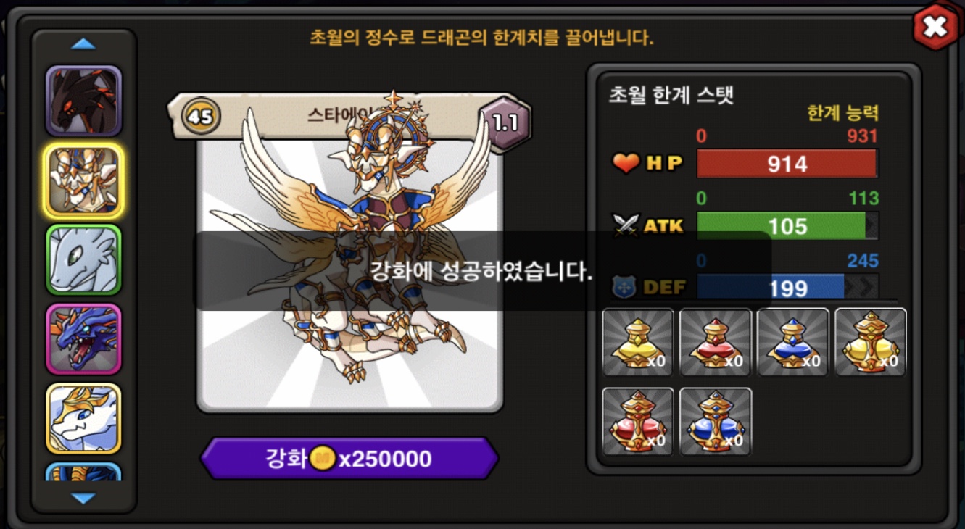The height and width of the screenshot is (529, 965).
Task: Click the 1.1 hexagon badge on card
Action: (x=505, y=122)
